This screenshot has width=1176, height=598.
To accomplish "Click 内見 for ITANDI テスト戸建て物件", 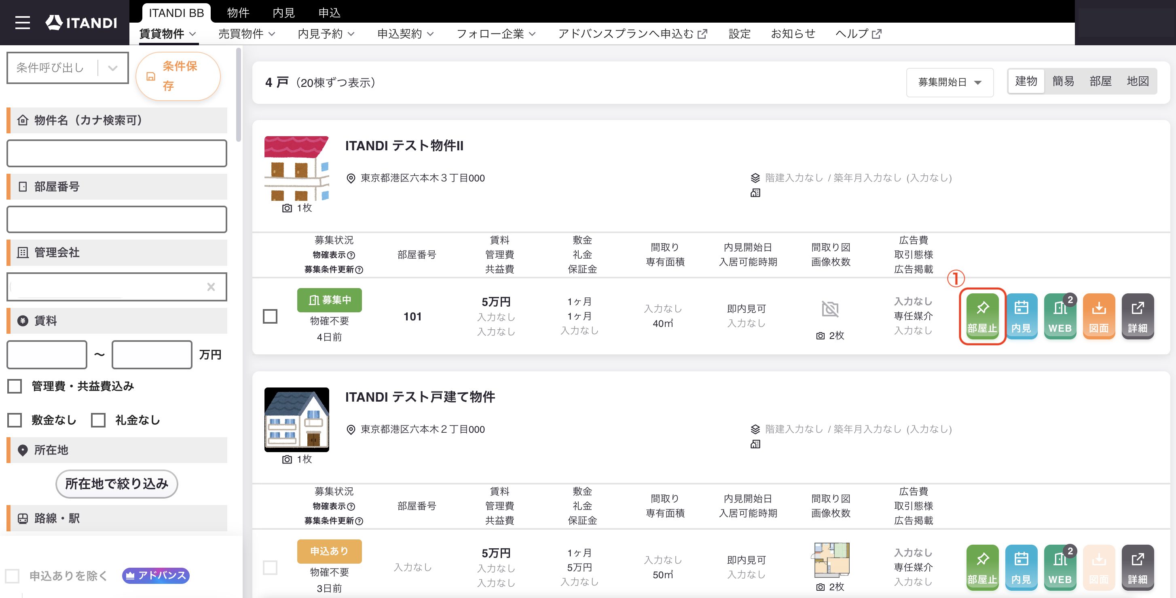I will pos(1021,567).
